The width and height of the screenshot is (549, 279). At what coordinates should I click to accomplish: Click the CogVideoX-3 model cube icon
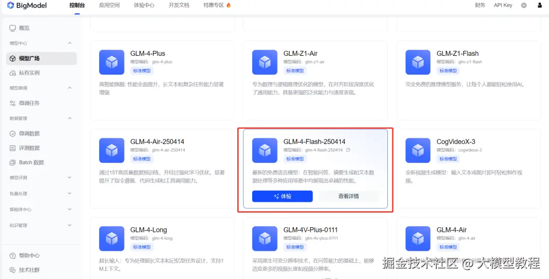(x=418, y=151)
